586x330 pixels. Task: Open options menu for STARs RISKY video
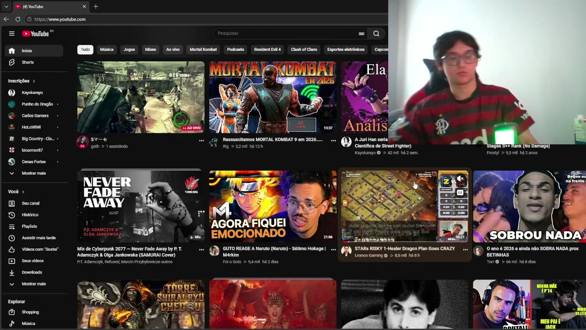coord(465,250)
